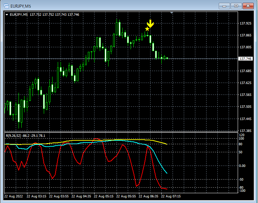The height and width of the screenshot is (203, 258).
Task: Click the 22 Aug 05:15 time label
Action: pos(104,196)
